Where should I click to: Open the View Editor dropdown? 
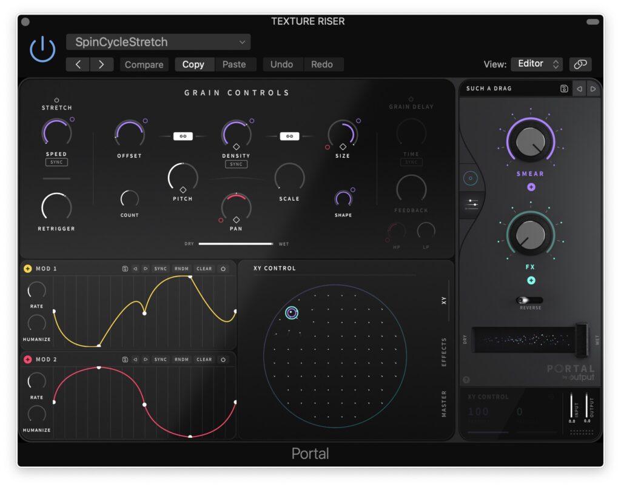pos(537,64)
